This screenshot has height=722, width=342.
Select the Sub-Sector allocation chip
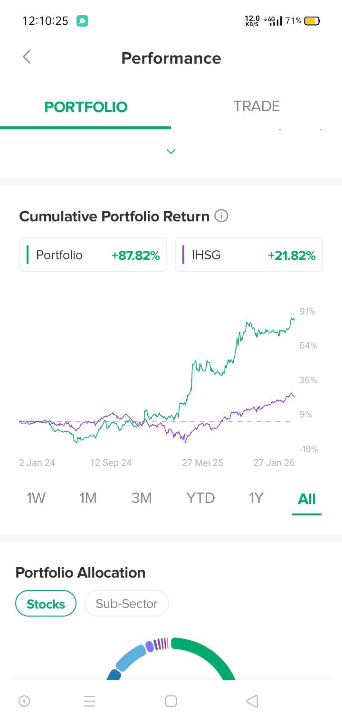[x=126, y=604]
